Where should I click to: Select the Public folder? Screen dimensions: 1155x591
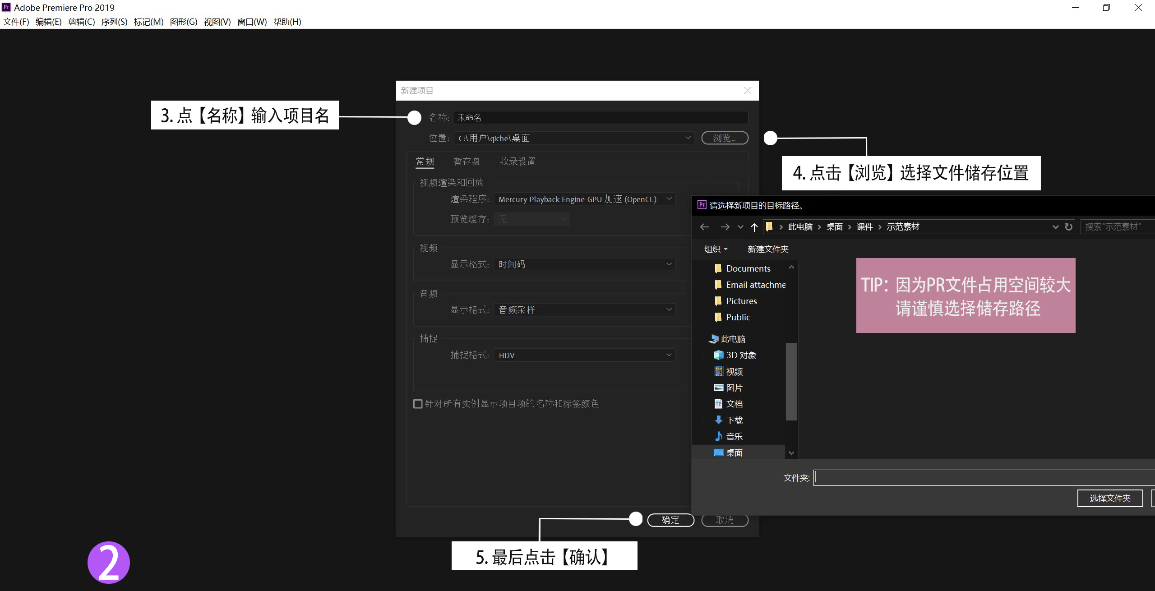[732, 317]
